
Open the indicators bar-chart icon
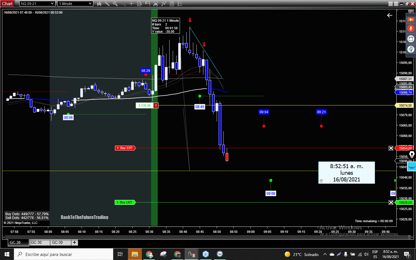pos(155,4)
